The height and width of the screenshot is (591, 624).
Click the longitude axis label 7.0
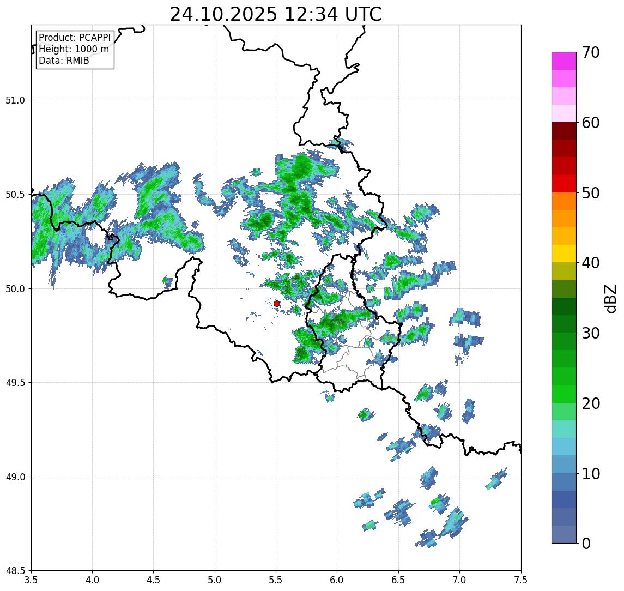[x=459, y=580]
